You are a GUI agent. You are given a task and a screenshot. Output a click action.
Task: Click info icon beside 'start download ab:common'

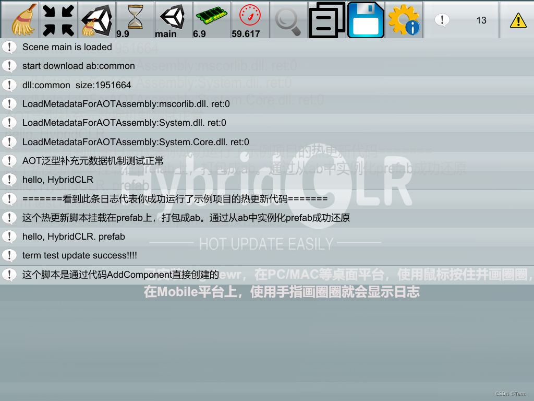coord(9,66)
